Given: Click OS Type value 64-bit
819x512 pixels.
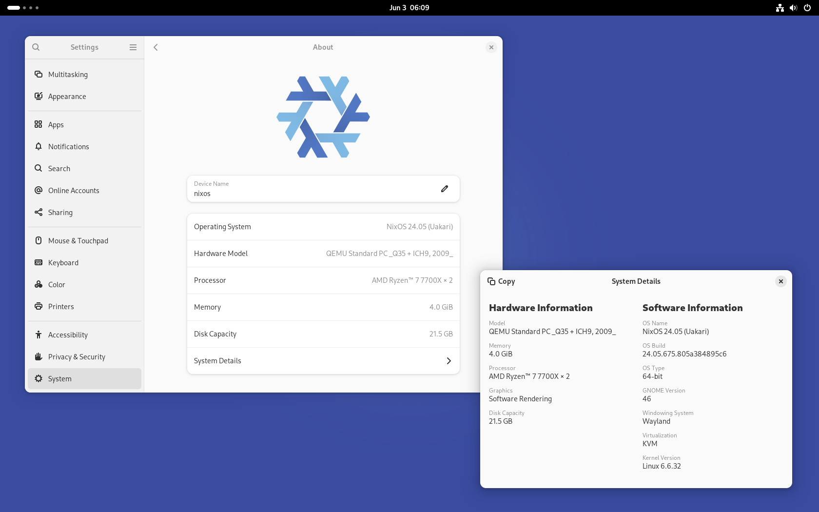Looking at the screenshot, I should (x=652, y=376).
